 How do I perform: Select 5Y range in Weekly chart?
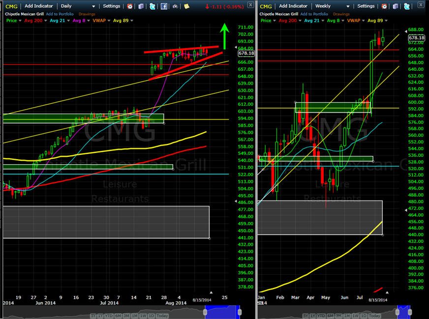click(x=306, y=316)
